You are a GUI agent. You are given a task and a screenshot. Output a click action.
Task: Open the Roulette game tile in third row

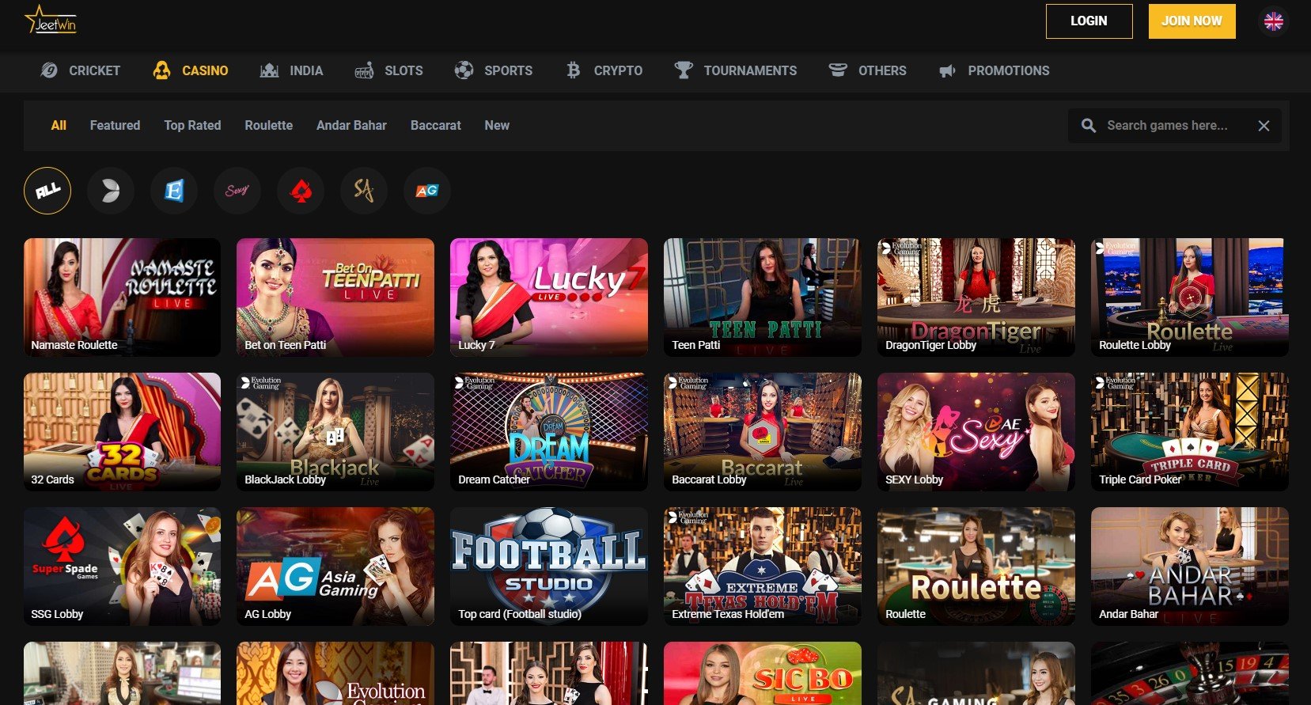(976, 567)
